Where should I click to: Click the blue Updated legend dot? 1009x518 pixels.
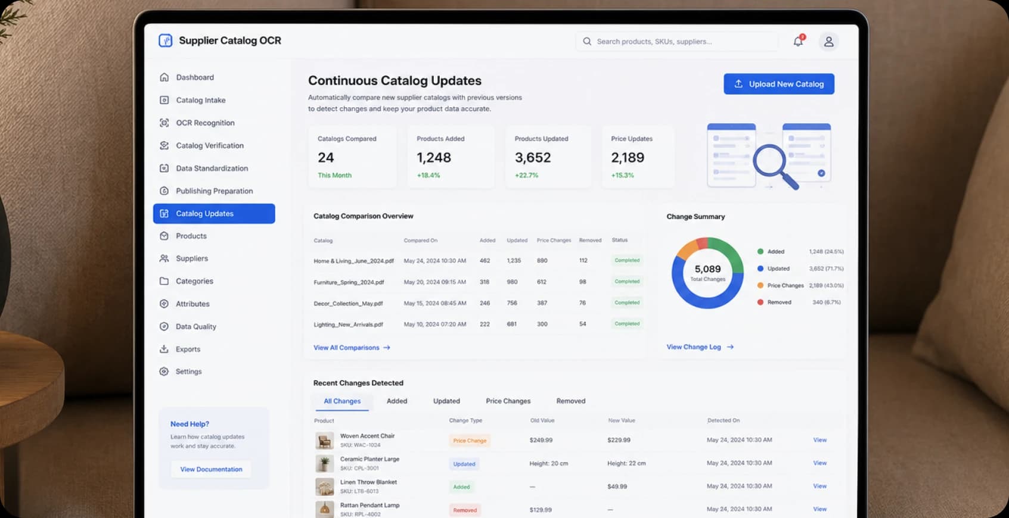760,269
